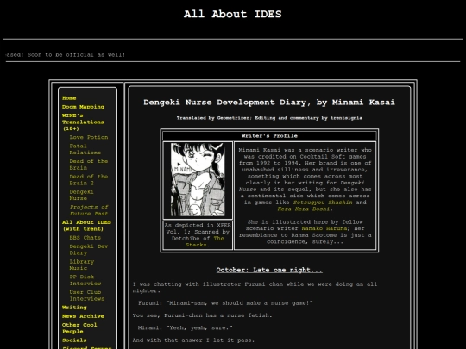This screenshot has height=349, width=466.
Task: Open User Club Interviews page
Action: (x=87, y=296)
